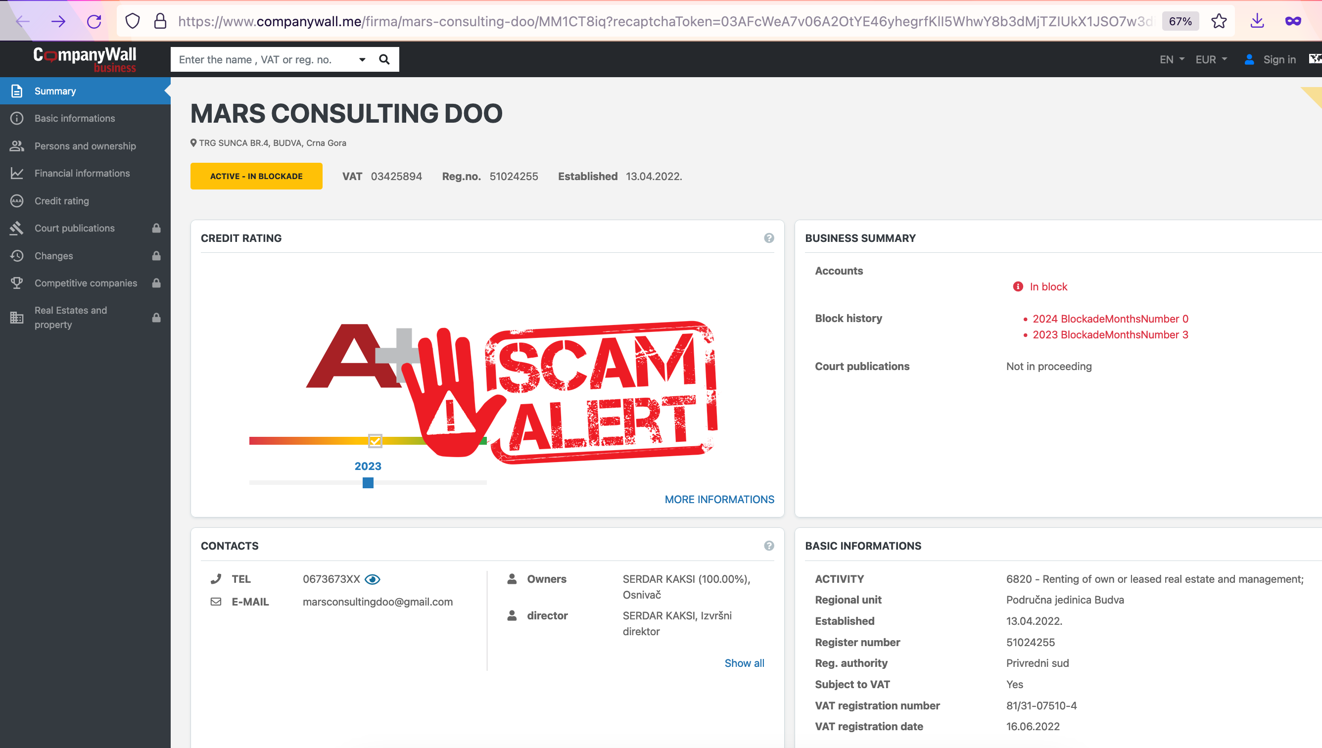1322x748 pixels.
Task: Click the user profile icon beside Sign in
Action: click(x=1249, y=59)
